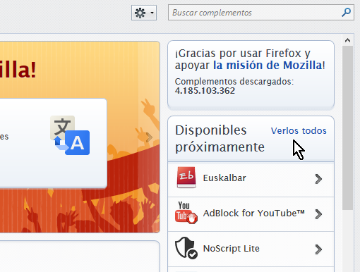This screenshot has height=272, width=360.
Task: Expand NoScript Lite chevron arrow
Action: (318, 249)
